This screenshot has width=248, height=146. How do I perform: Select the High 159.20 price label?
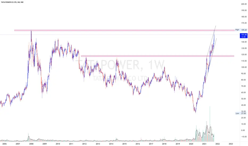tap(241, 30)
